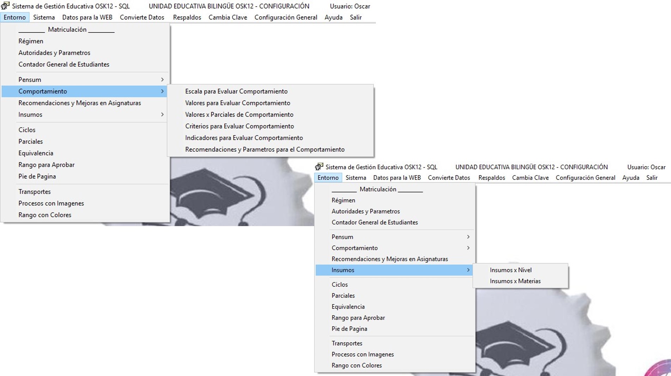Screen dimensions: 671x376
Task: Click OSK12 app icon of window showing Insumos submenu
Action: click(x=319, y=167)
